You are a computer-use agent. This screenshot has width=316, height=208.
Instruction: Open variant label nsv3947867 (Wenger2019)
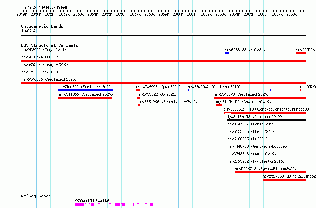coord(252,124)
